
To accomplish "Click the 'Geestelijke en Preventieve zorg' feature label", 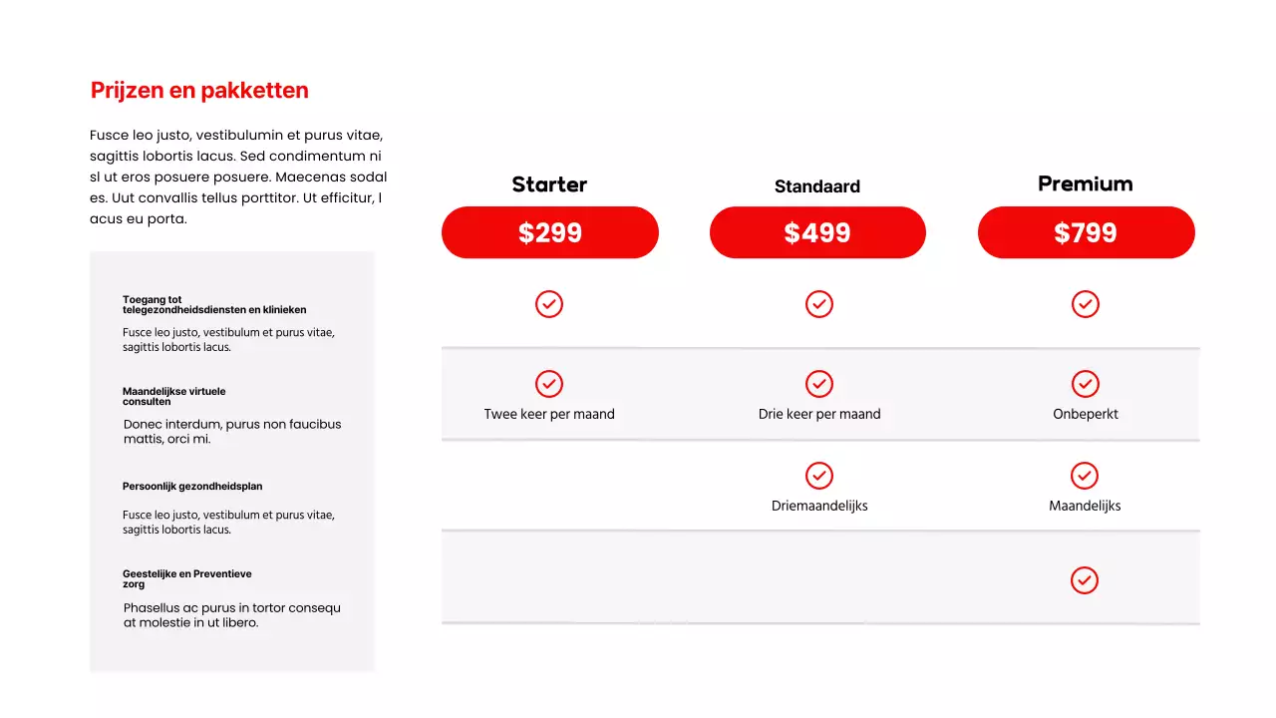I will [x=186, y=578].
